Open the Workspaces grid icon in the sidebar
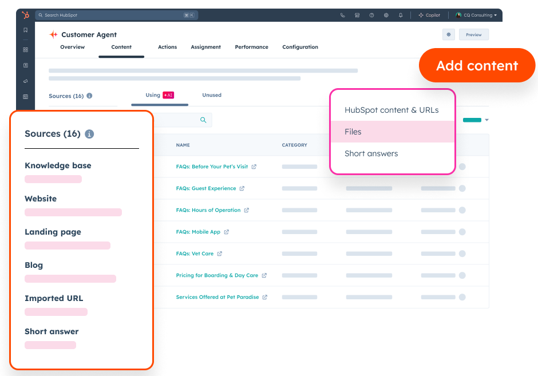This screenshot has width=538, height=376. point(25,50)
